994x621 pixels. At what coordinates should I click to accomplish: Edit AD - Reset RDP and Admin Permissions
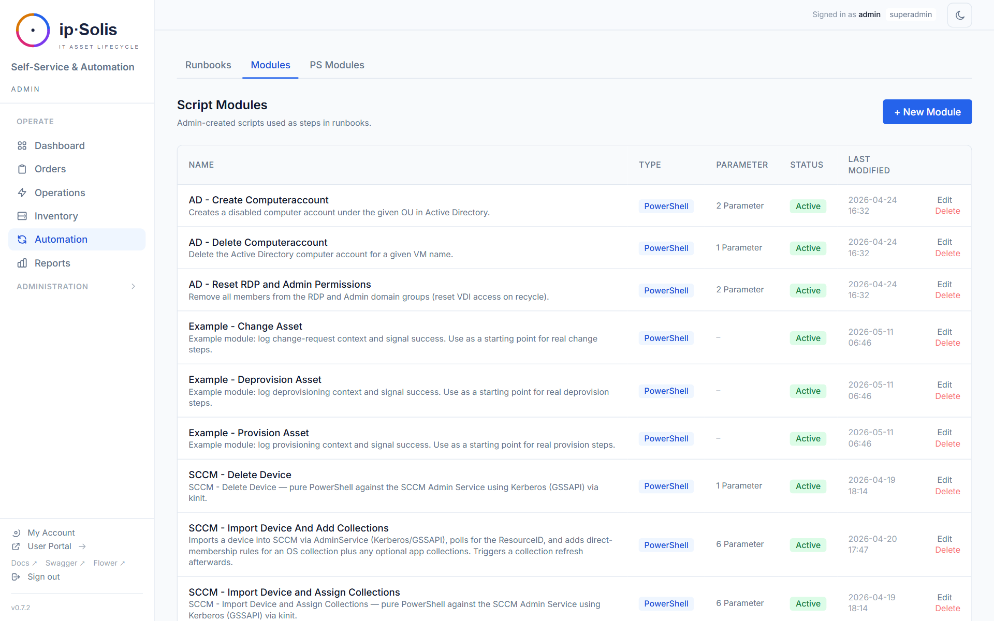coord(944,285)
